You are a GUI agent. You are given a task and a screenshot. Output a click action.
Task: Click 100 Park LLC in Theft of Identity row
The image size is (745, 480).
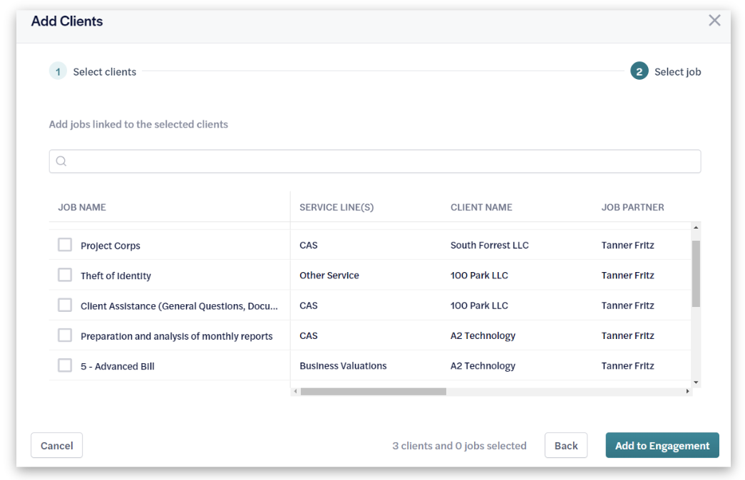click(x=479, y=276)
